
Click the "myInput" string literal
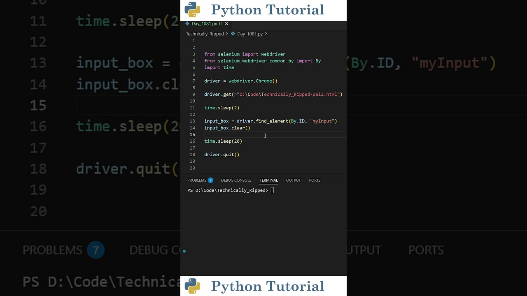[x=322, y=121]
